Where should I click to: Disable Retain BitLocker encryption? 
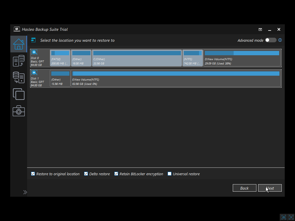(116, 174)
